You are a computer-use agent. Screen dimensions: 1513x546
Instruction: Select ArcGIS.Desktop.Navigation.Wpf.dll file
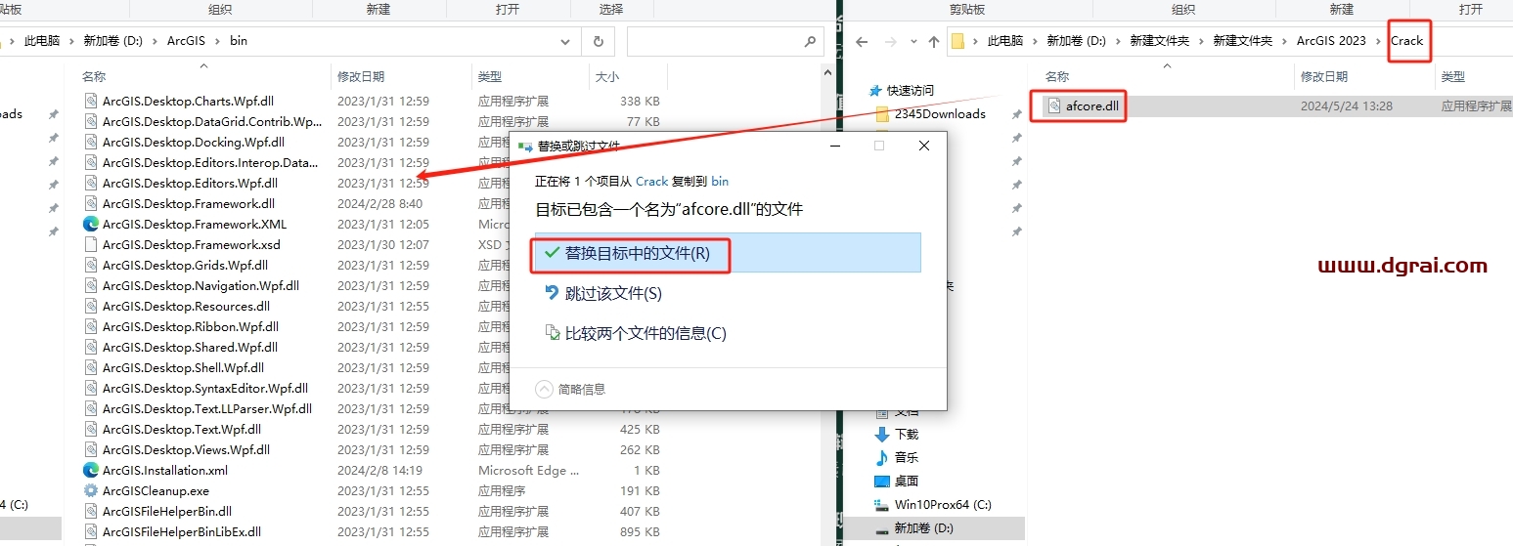[200, 285]
